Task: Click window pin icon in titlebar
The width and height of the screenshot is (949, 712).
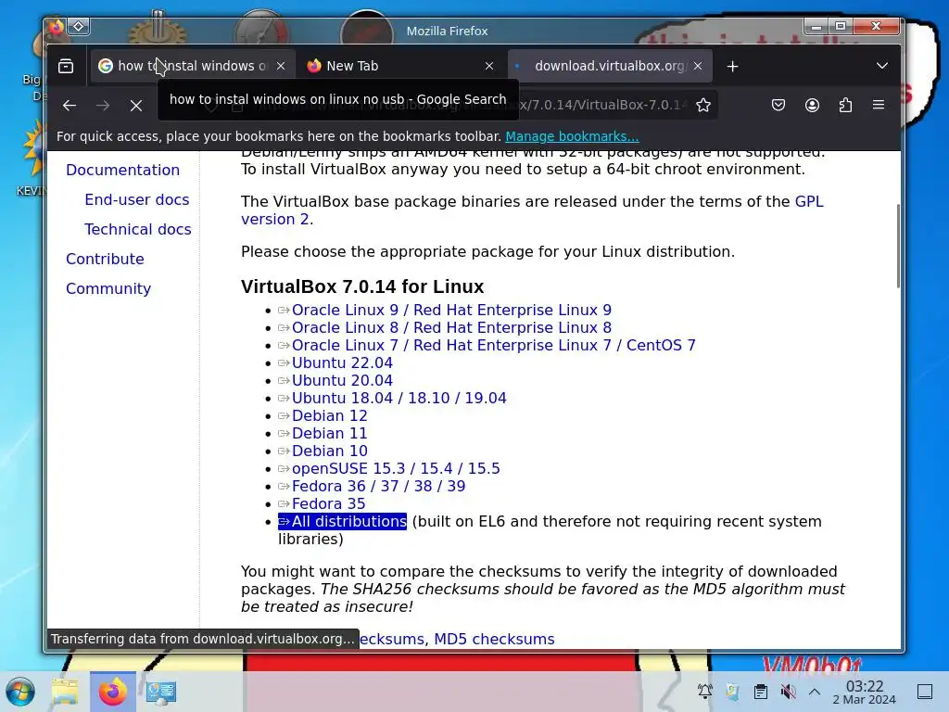Action: click(79, 27)
